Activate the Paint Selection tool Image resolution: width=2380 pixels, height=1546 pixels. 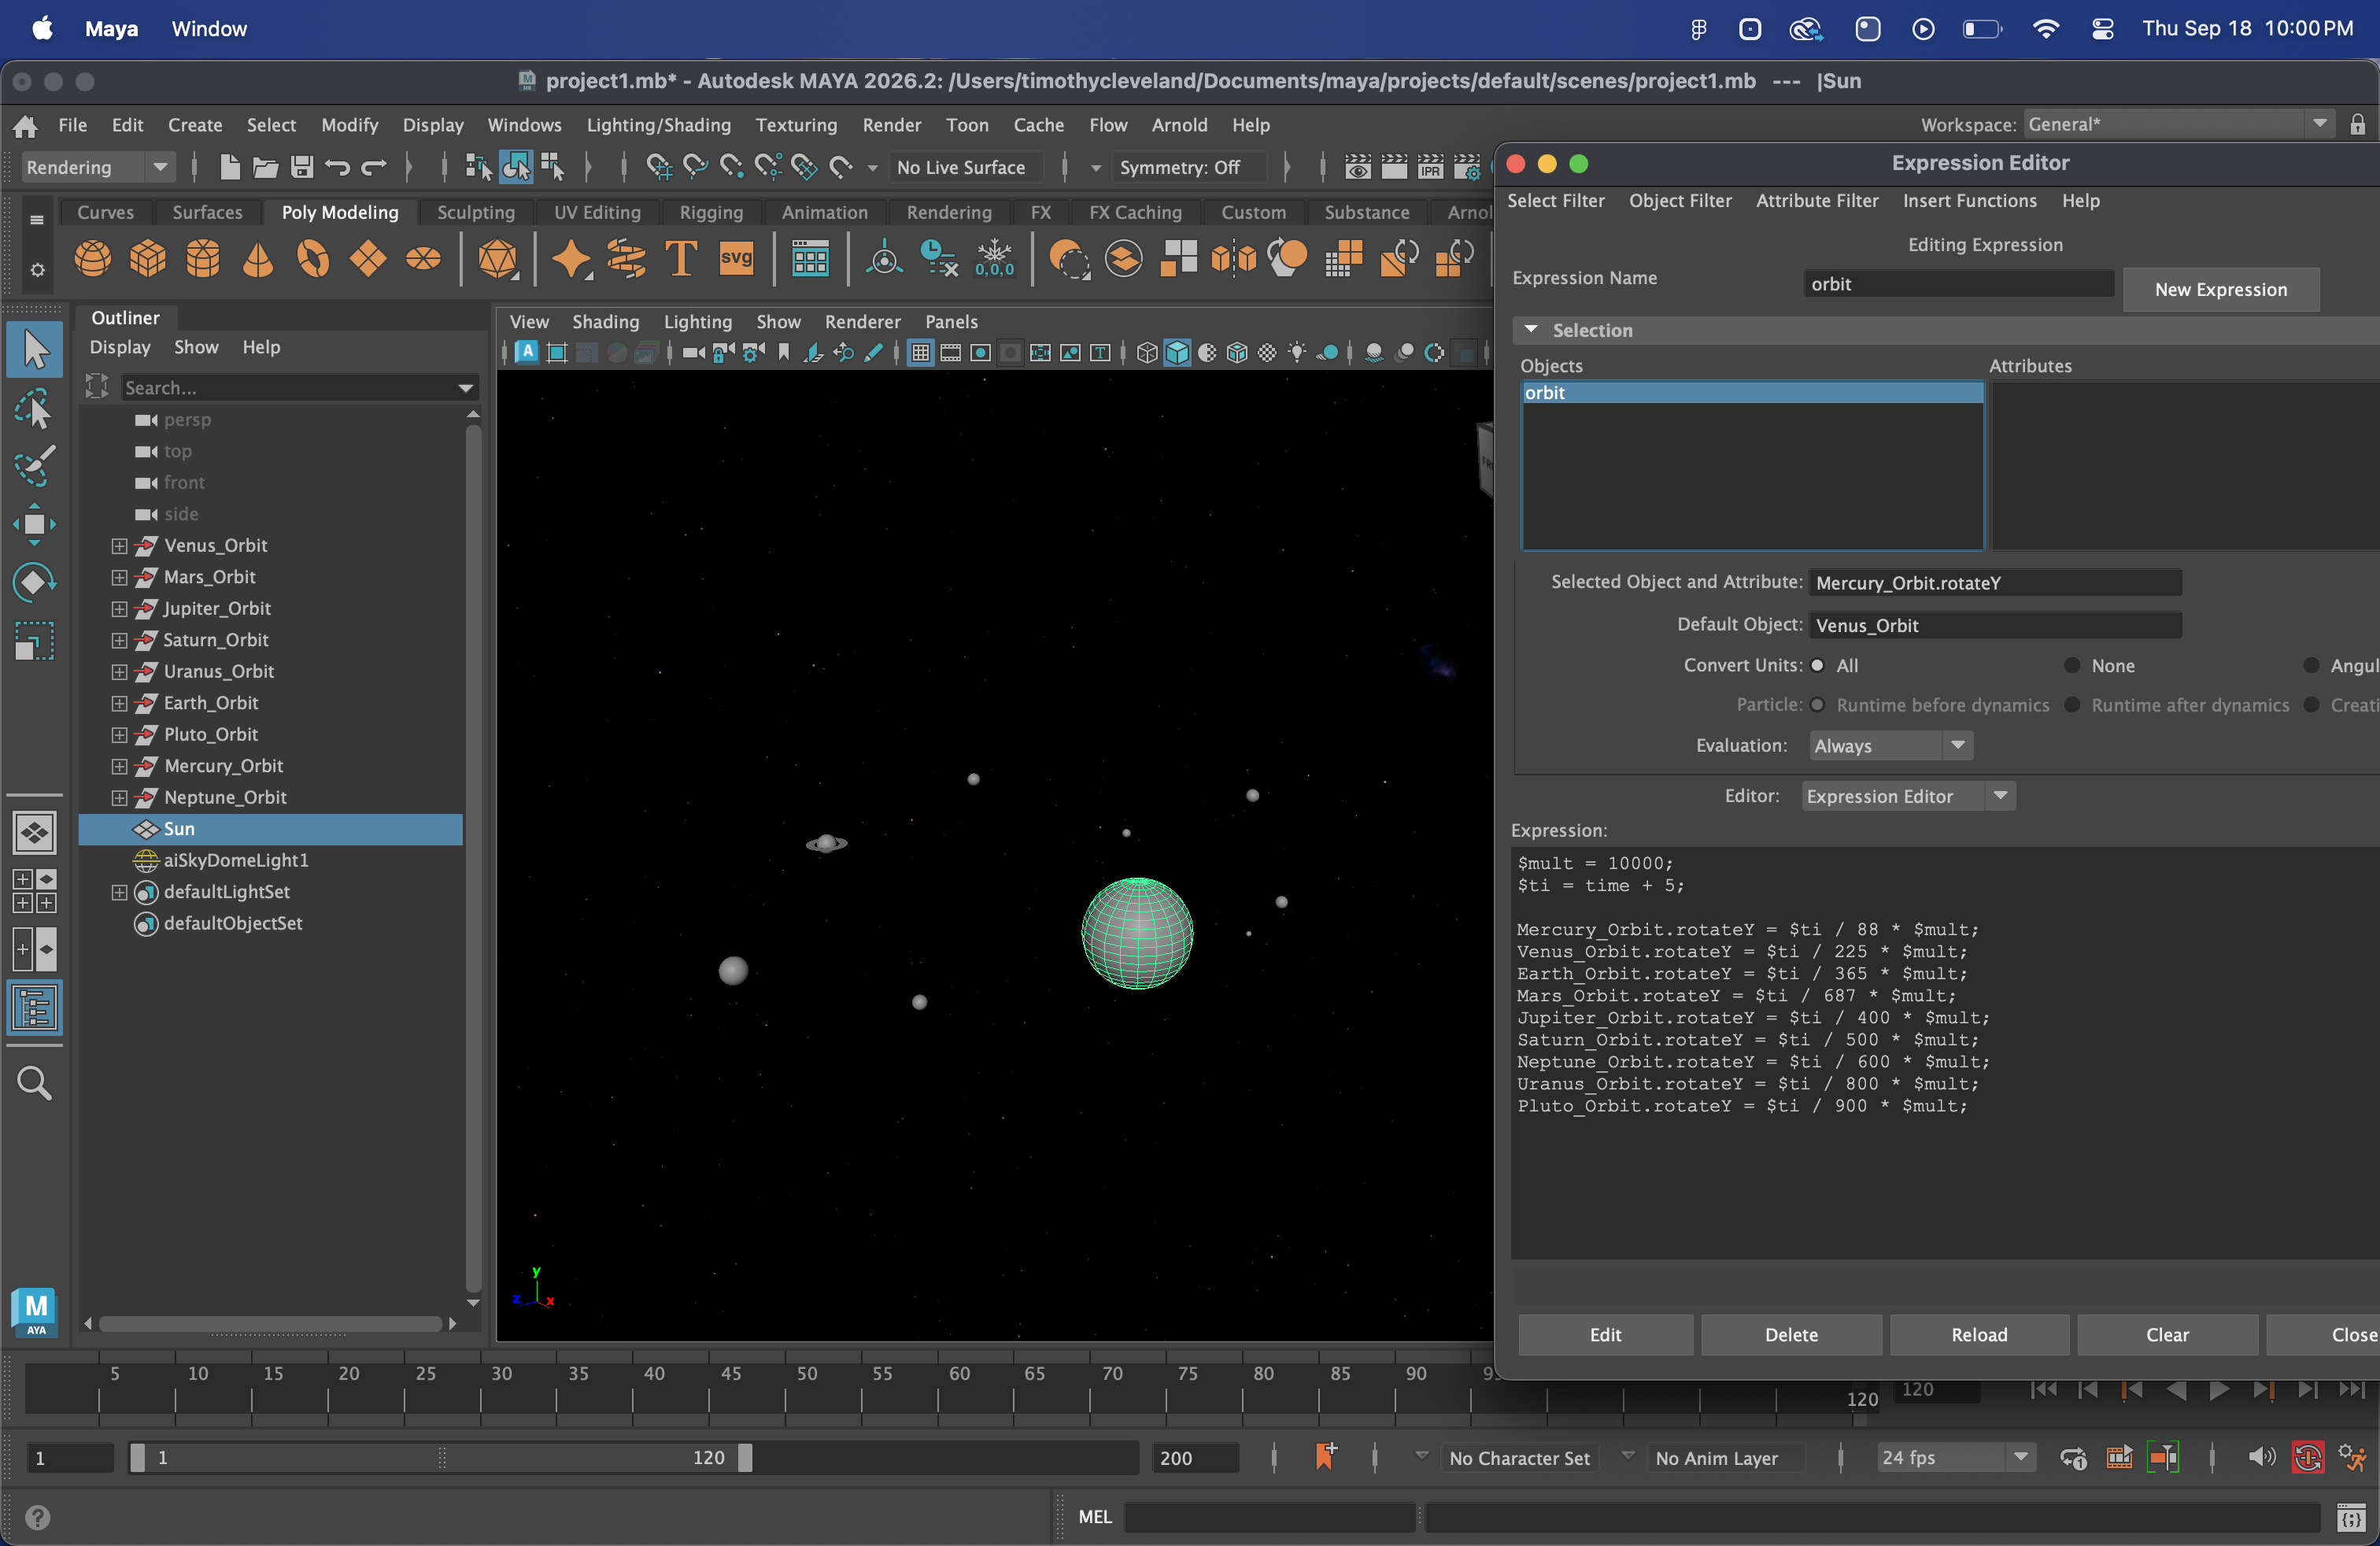pyautogui.click(x=35, y=466)
